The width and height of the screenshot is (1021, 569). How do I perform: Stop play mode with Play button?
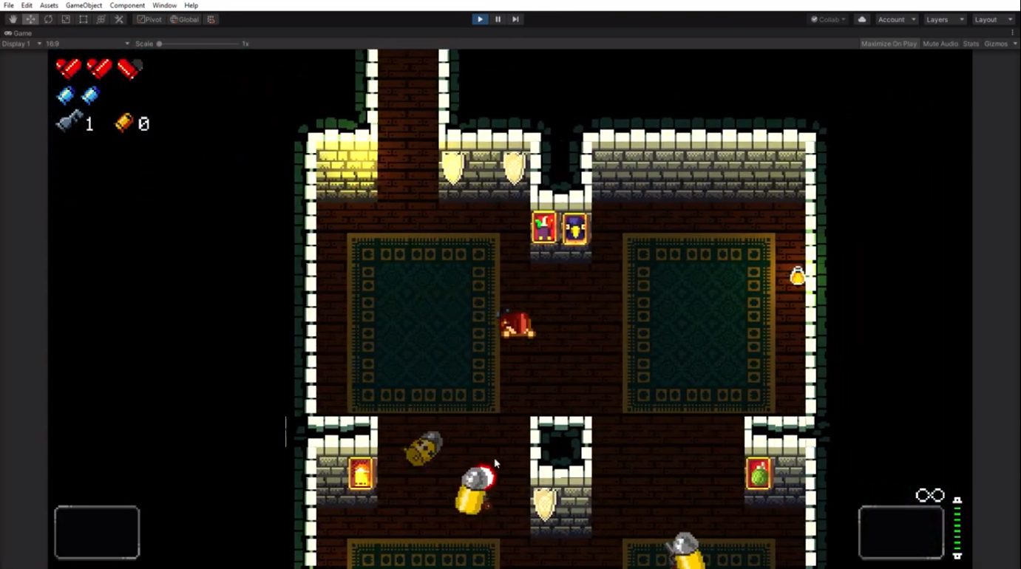click(x=480, y=19)
